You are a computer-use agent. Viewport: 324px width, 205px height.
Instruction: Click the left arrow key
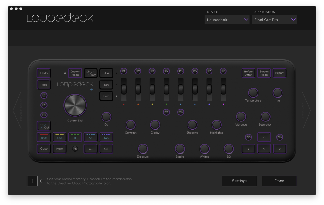click(248, 149)
